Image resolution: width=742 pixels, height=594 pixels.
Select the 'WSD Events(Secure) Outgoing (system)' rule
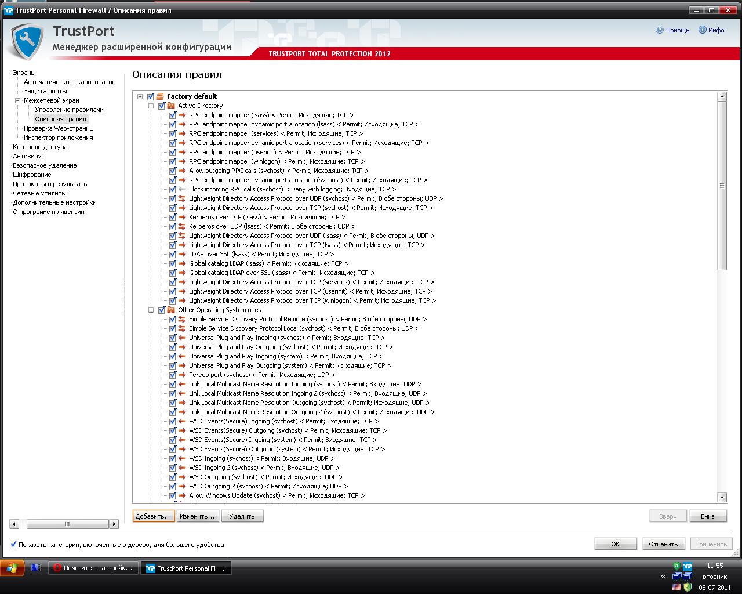point(287,449)
